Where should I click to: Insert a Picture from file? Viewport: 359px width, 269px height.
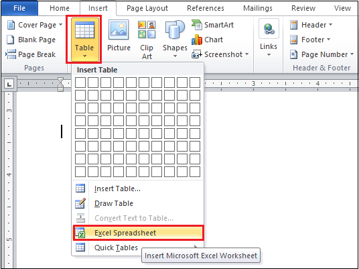click(x=119, y=36)
